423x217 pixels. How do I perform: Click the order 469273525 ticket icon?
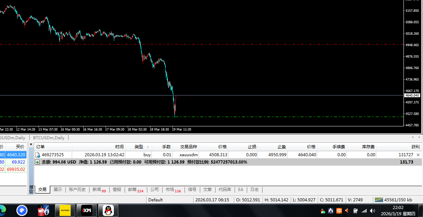pos(38,155)
